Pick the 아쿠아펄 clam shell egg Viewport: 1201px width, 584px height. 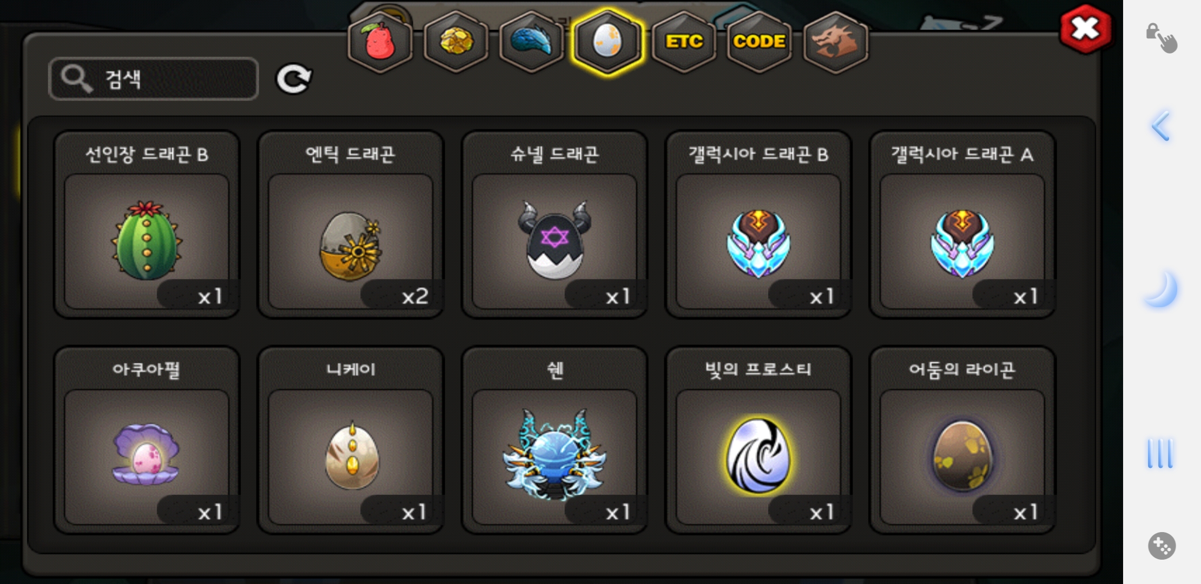coord(147,440)
